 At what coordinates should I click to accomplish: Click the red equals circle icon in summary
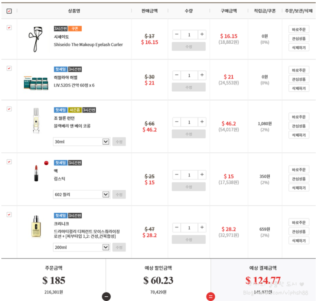(x=211, y=297)
